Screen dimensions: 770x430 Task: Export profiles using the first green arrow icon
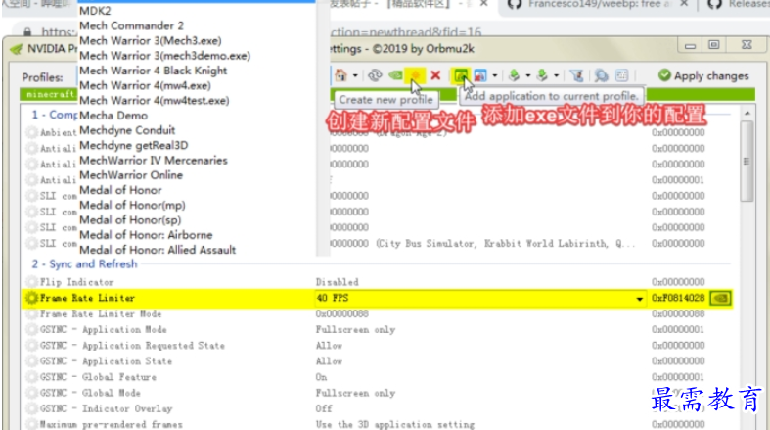(x=515, y=75)
